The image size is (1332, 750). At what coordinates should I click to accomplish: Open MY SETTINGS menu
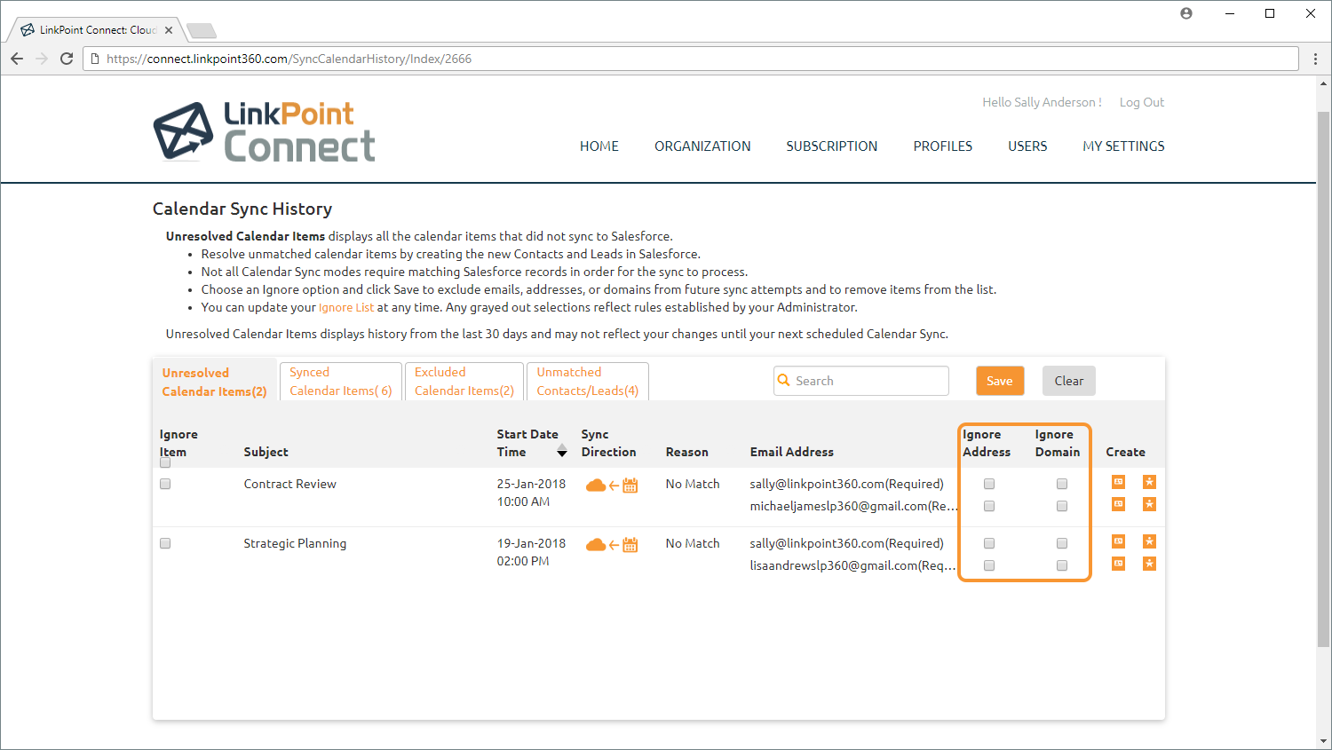(x=1123, y=146)
